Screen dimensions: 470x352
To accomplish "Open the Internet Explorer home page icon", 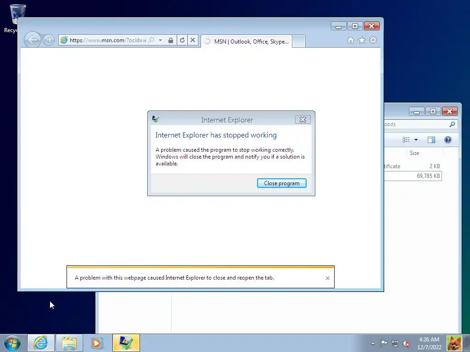I will [350, 40].
